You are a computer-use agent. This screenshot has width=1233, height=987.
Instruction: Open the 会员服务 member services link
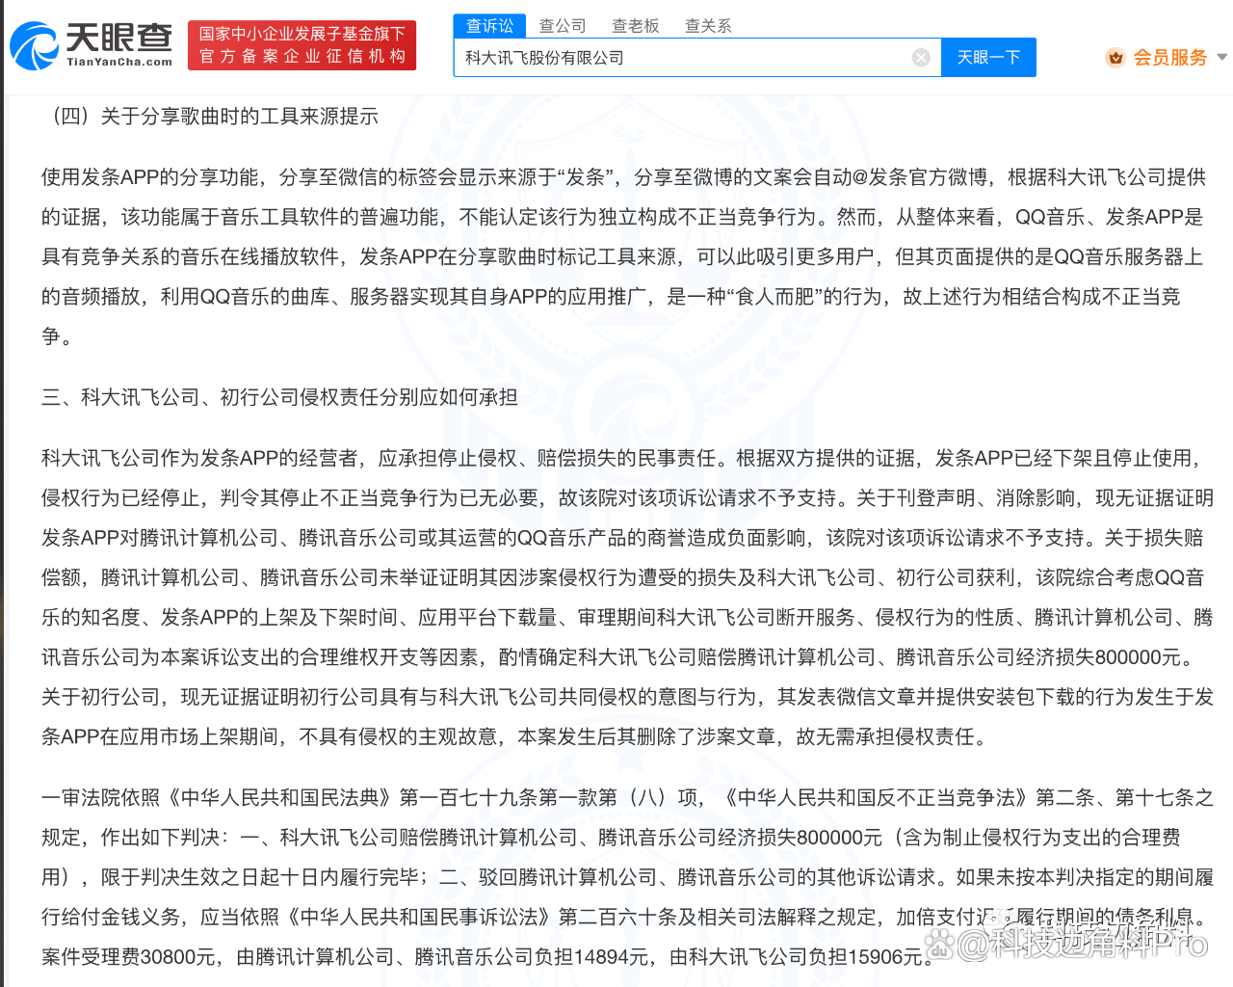point(1169,58)
